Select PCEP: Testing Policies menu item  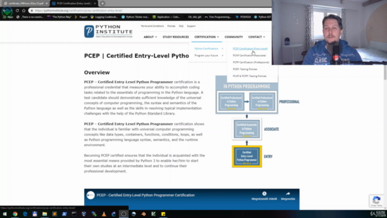pos(245,69)
